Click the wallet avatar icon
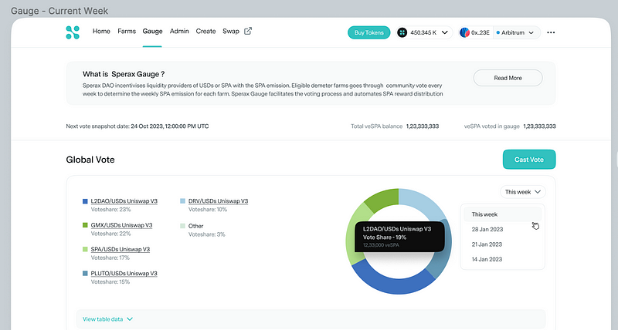The width and height of the screenshot is (618, 330). 465,32
